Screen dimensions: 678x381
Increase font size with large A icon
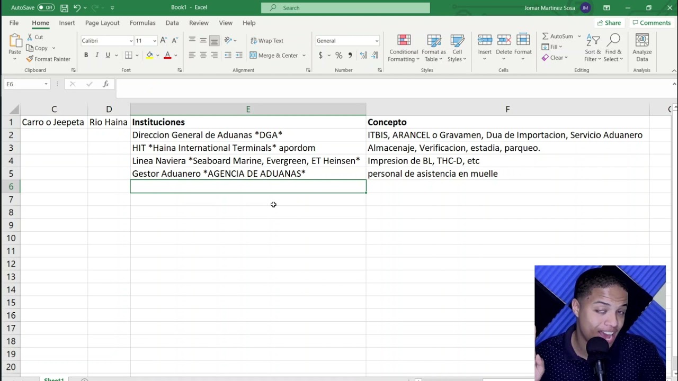click(164, 41)
